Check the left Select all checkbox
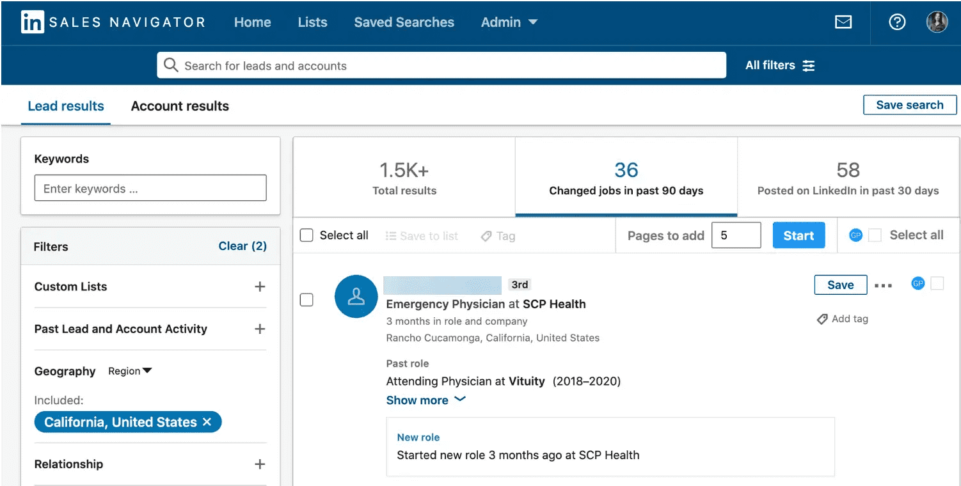Image resolution: width=961 pixels, height=486 pixels. 307,235
